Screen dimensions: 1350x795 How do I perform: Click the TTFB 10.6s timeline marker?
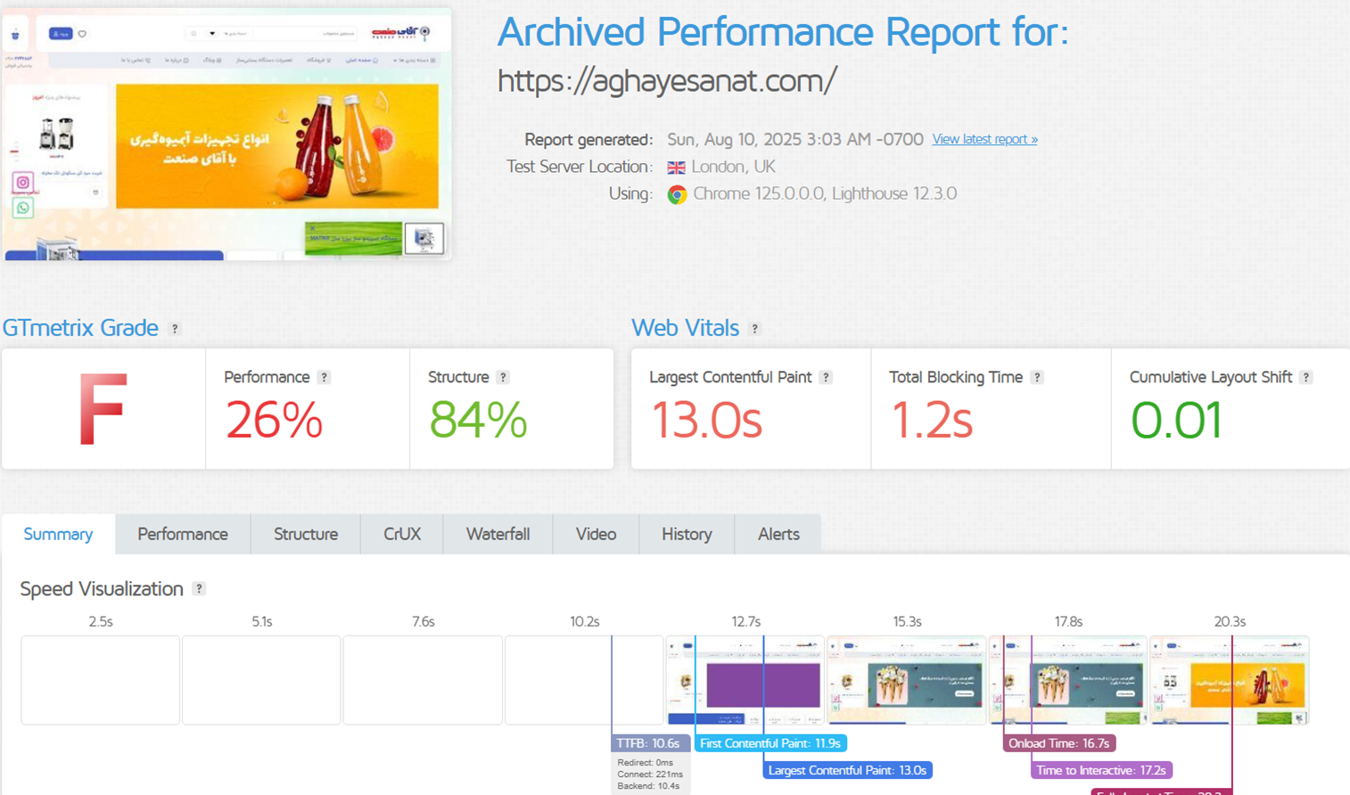[649, 743]
